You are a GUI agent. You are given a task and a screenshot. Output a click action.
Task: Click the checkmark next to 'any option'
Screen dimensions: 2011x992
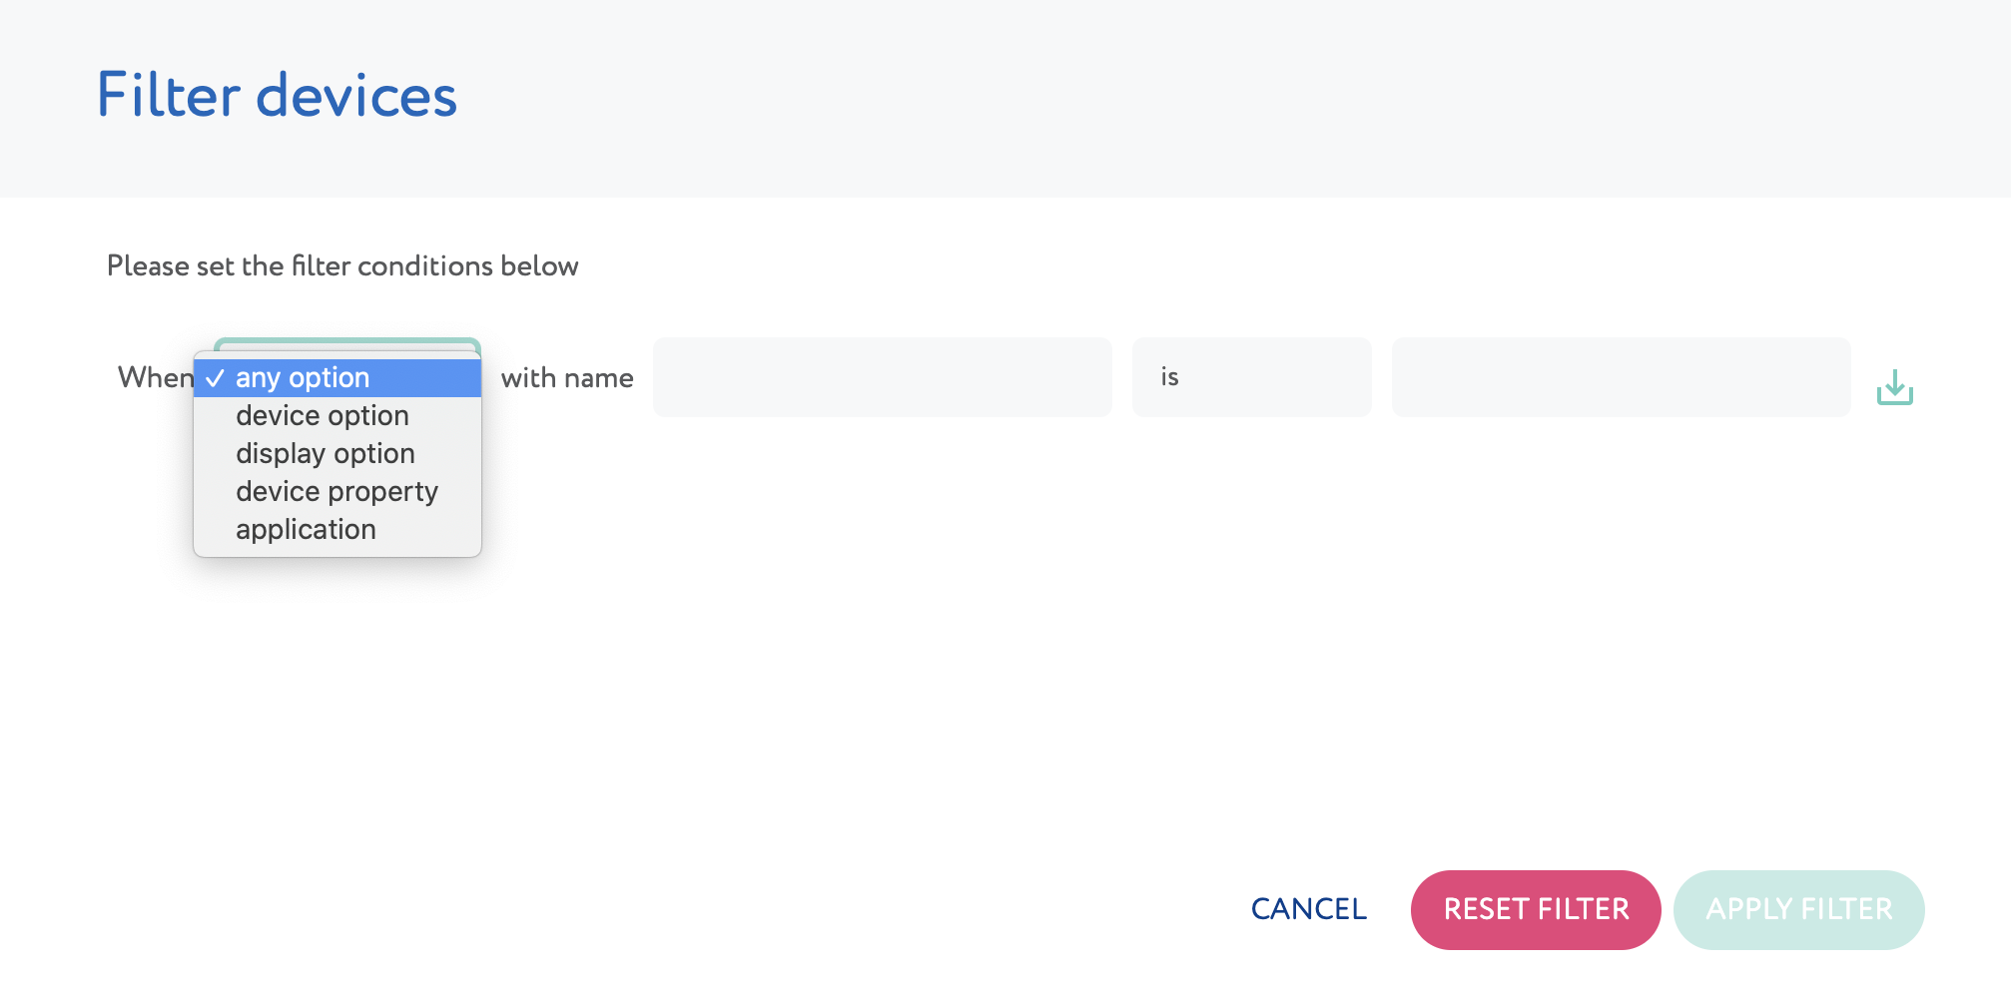(x=215, y=378)
